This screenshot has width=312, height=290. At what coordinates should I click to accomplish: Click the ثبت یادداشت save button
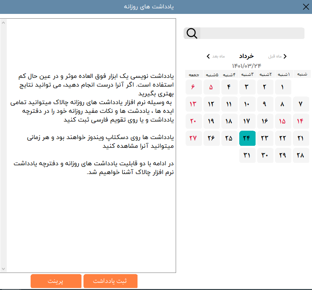pos(110,281)
